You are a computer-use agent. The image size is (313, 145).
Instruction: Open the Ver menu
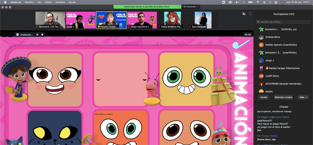(39, 2)
